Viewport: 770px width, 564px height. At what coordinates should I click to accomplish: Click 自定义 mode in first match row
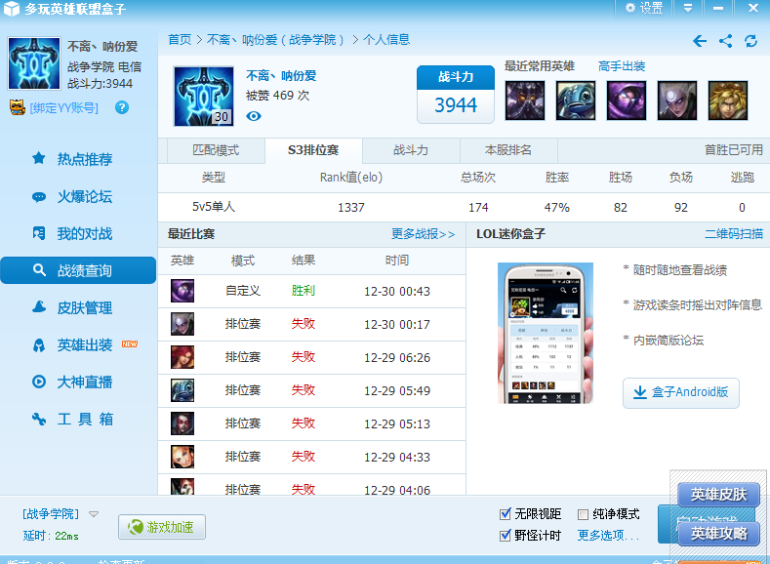tap(243, 291)
